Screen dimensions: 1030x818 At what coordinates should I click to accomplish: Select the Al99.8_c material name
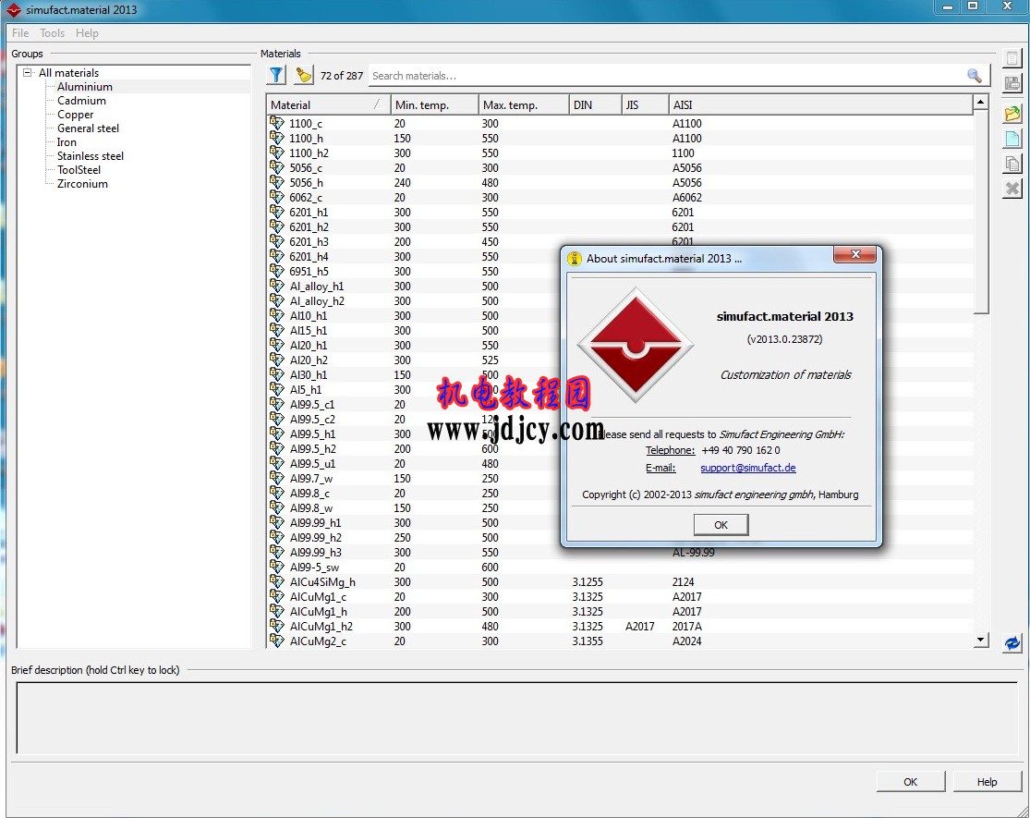(310, 493)
